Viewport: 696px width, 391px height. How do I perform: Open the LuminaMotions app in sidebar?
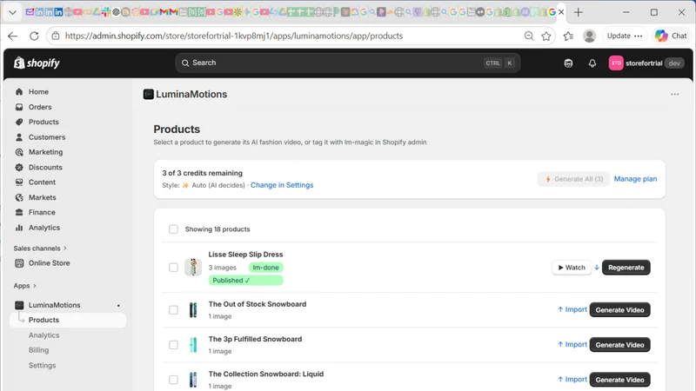coord(54,305)
